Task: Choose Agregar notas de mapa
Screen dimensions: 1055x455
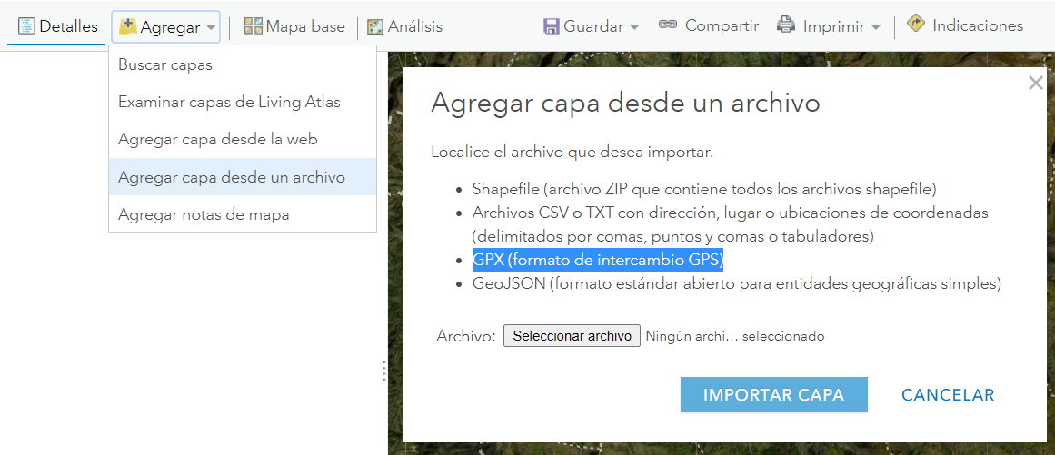Action: tap(204, 215)
